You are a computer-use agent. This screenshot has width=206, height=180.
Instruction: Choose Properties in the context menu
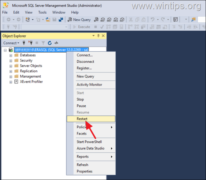click(x=91, y=171)
